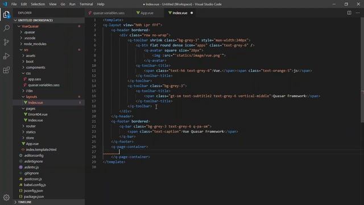The image size is (364, 205).
Task: Open the Run and Debug view
Action: pyautogui.click(x=6, y=56)
